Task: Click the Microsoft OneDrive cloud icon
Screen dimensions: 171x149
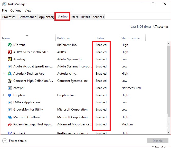Action: pyautogui.click(x=10, y=117)
